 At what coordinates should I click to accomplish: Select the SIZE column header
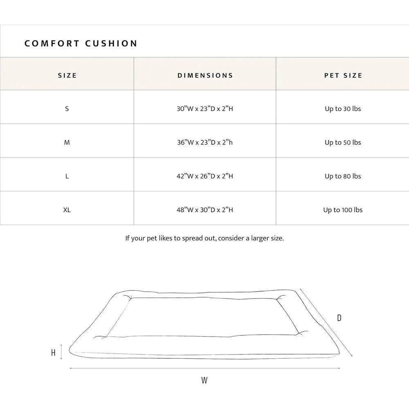click(67, 75)
